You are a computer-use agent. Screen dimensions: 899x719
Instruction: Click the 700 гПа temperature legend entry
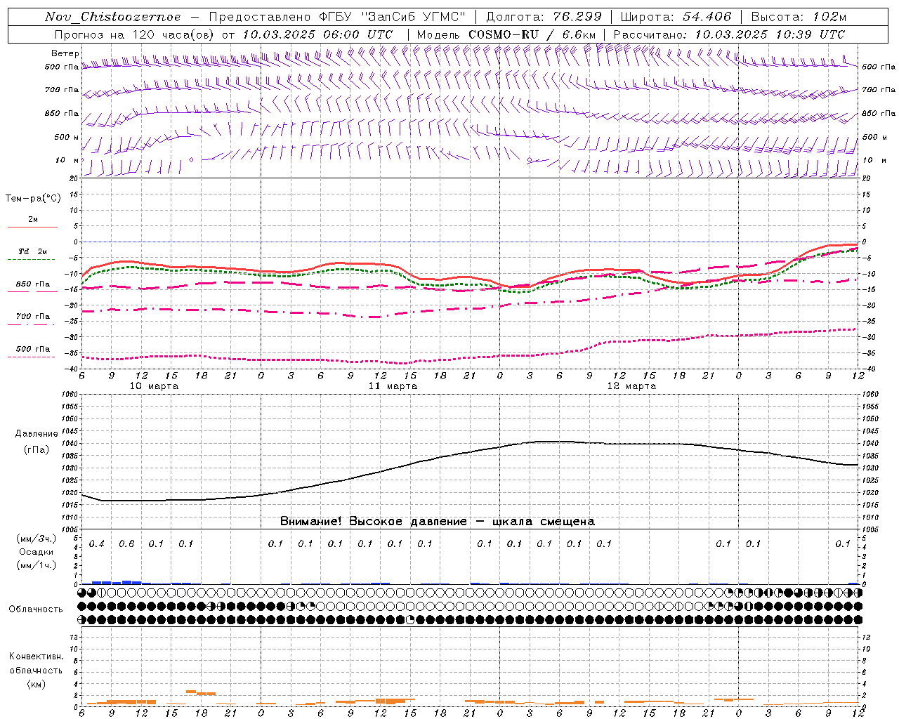click(33, 317)
